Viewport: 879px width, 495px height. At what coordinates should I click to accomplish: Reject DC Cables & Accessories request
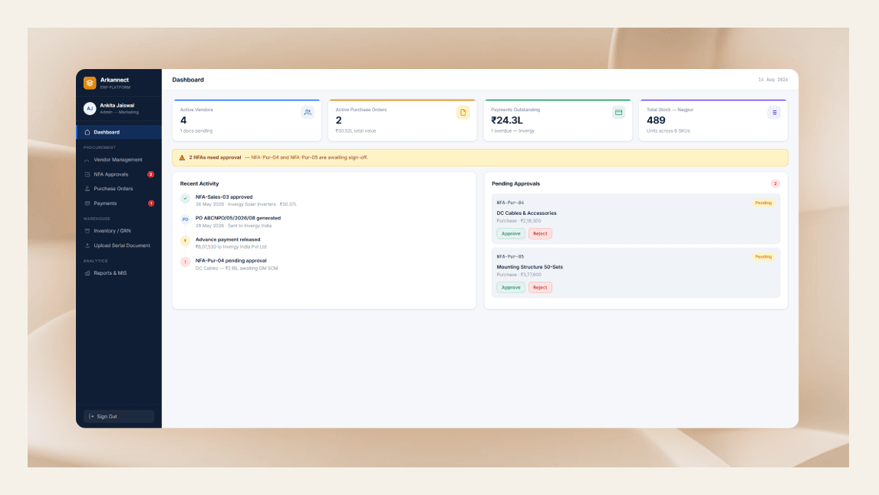point(540,234)
